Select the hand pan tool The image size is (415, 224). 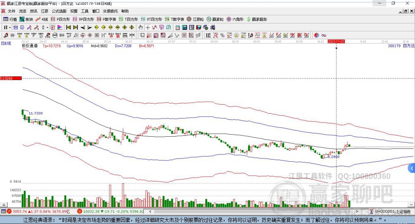click(141, 27)
